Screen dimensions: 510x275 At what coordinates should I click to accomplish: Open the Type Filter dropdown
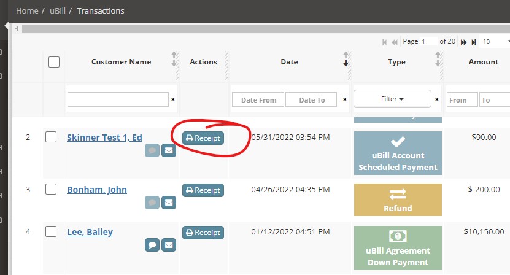(392, 99)
